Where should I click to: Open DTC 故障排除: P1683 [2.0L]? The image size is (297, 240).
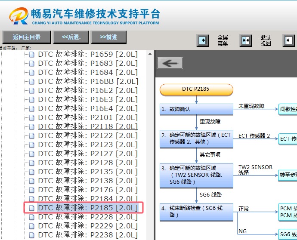pos(88,63)
